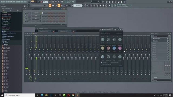
Task: Toggle Pre/post clip filter checkbox
Action: tap(109, 63)
